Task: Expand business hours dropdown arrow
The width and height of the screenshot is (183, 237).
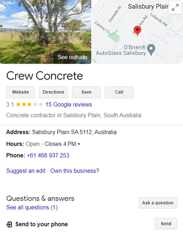Action: point(79,144)
